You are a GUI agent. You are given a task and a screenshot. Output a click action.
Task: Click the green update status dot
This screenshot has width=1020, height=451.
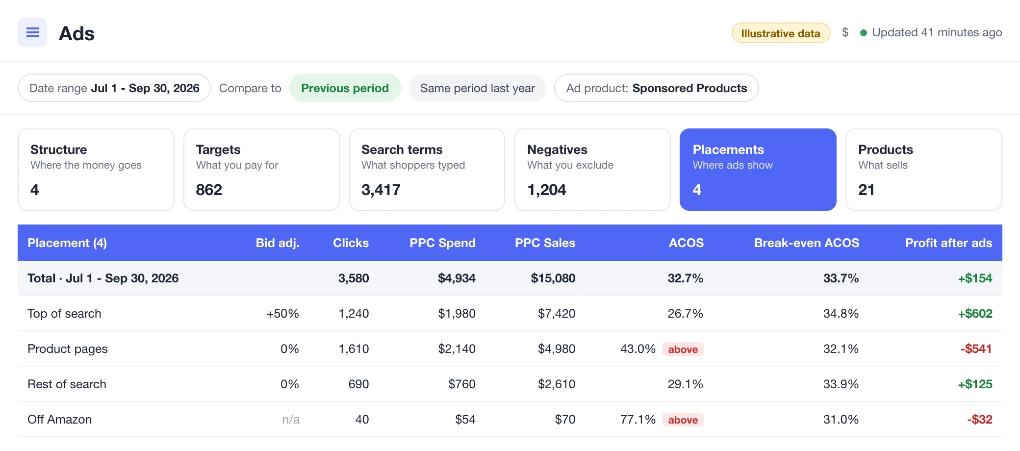[864, 33]
